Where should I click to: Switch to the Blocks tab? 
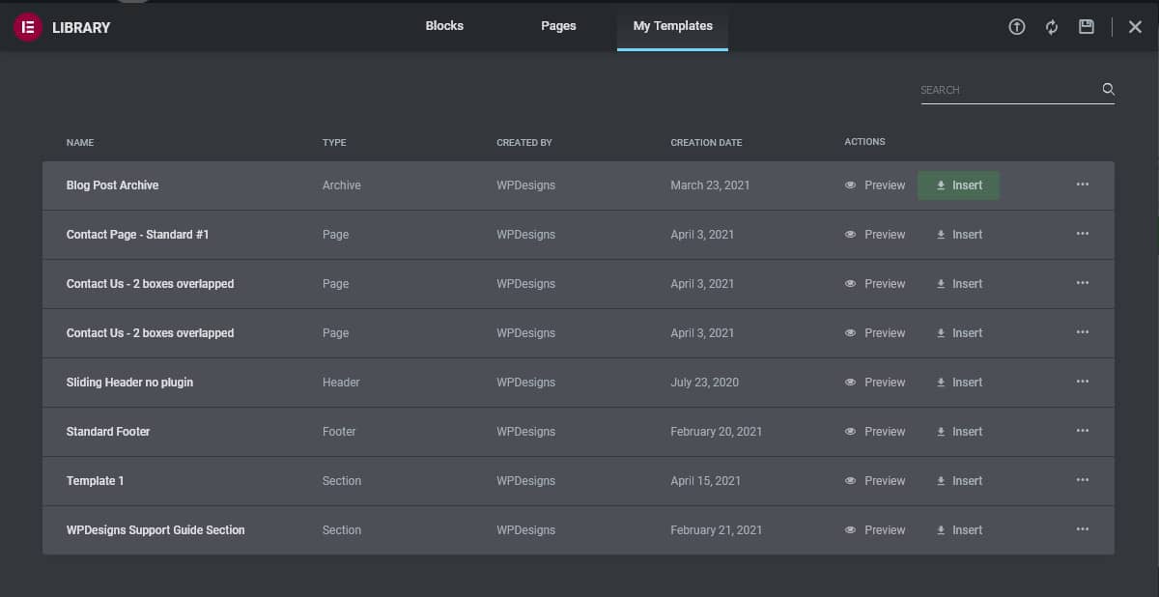(444, 26)
